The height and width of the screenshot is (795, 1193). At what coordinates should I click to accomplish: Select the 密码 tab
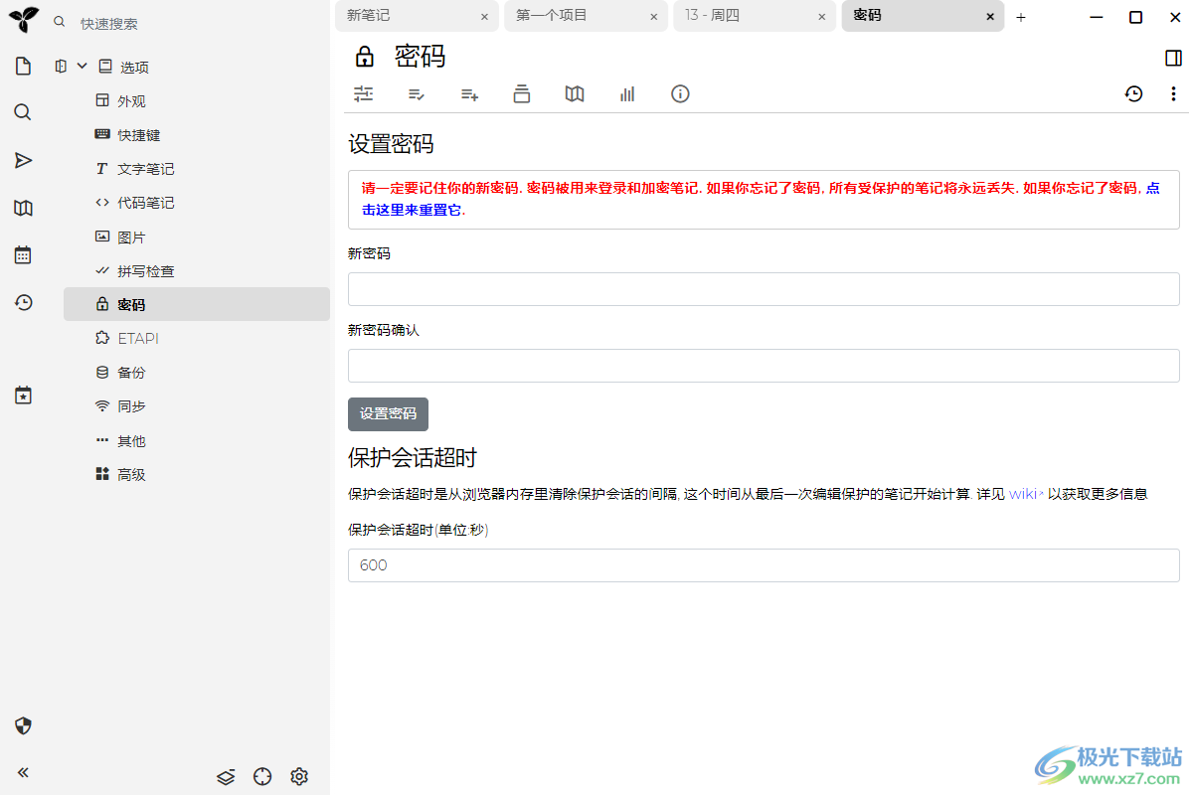[923, 16]
